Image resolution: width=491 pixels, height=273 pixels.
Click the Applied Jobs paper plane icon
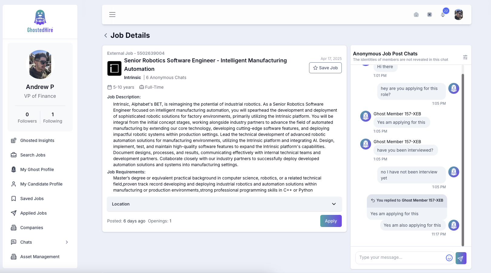point(14,213)
